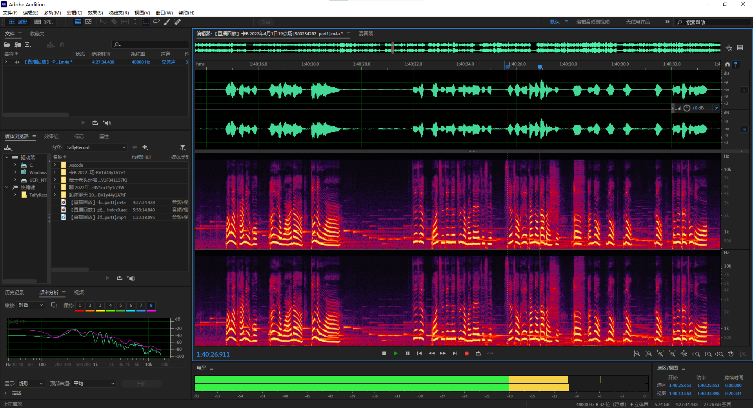The height and width of the screenshot is (408, 753).
Task: Move playhead to previous marker
Action: coord(419,353)
